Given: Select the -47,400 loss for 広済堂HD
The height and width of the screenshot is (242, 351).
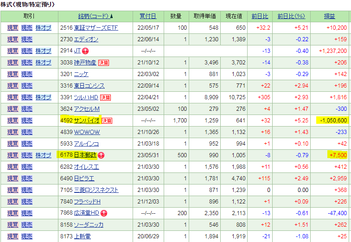Looking at the screenshot, I should pos(338,213).
